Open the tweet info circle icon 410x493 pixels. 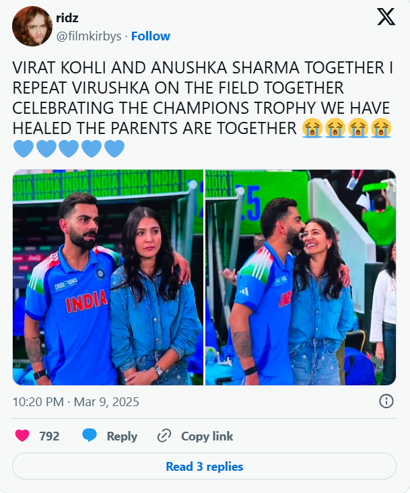coord(386,401)
